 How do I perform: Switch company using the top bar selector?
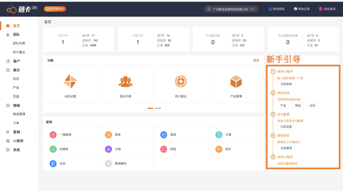(251, 9)
